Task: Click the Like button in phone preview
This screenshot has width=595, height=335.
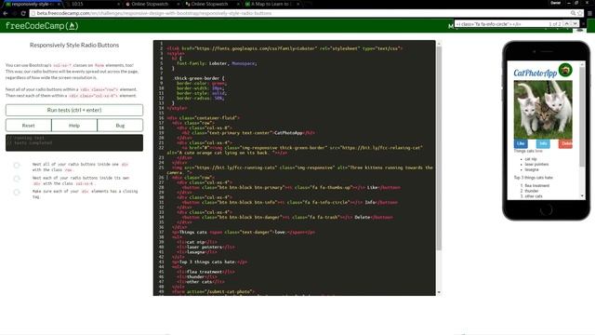Action: click(x=521, y=143)
